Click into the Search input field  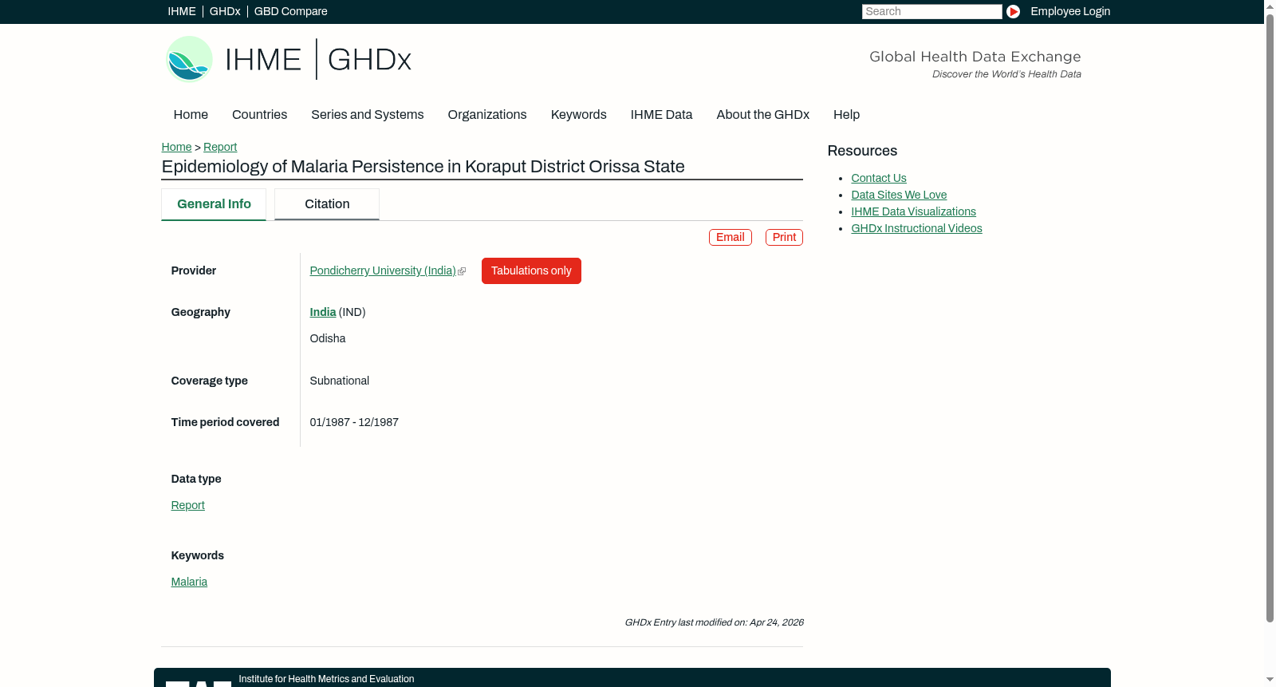click(x=931, y=11)
